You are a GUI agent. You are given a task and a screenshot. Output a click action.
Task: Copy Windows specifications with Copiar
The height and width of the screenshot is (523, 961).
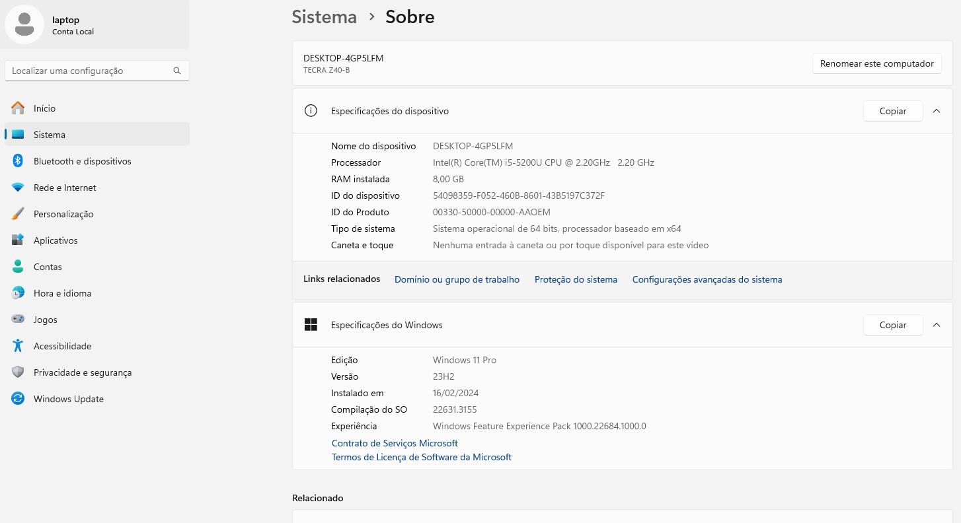click(892, 325)
